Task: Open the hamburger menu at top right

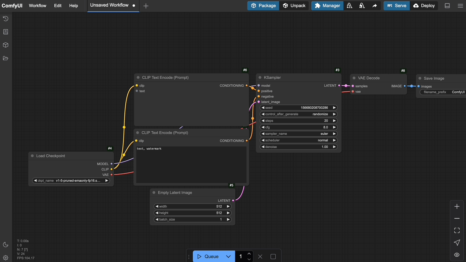Action: coord(460,6)
